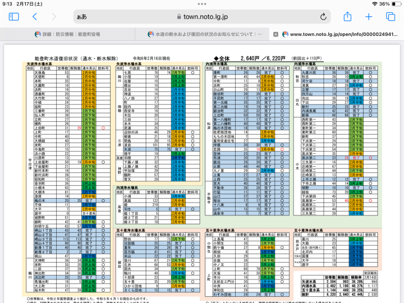
Task: Switch to 詳細｜防災情報｜能登町役場 tab
Action: point(73,34)
